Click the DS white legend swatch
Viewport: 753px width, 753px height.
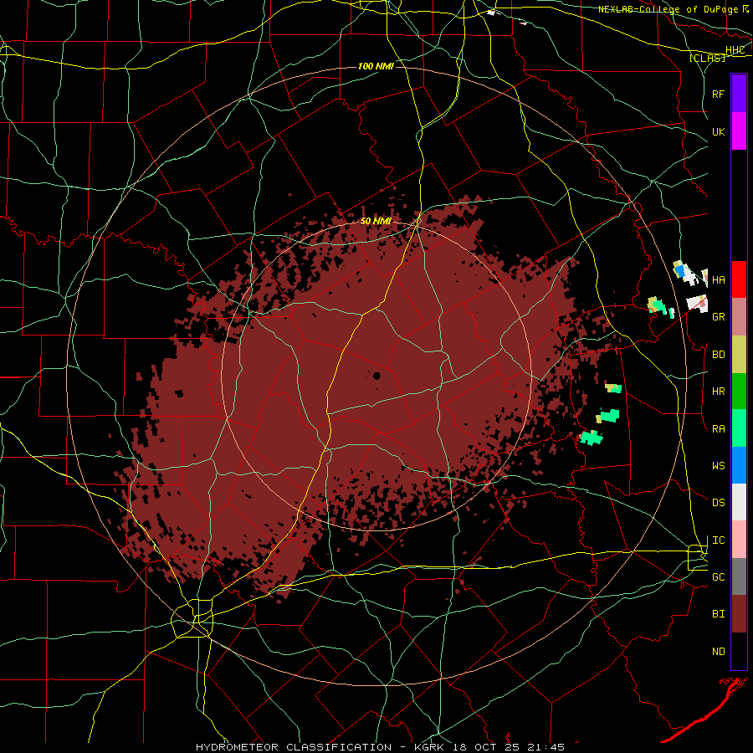(x=739, y=502)
